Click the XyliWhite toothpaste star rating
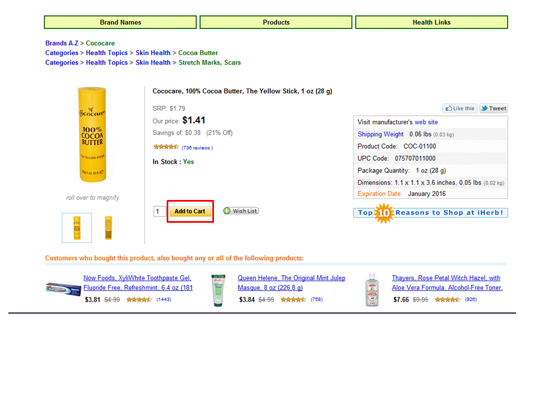 (x=139, y=300)
